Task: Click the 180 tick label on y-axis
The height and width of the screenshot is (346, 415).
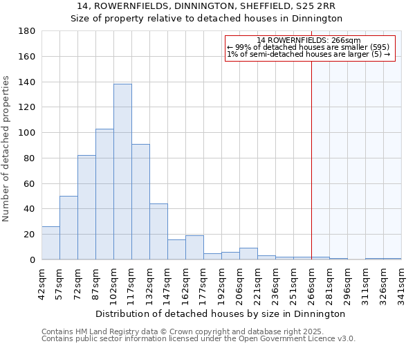Action: click(x=28, y=31)
